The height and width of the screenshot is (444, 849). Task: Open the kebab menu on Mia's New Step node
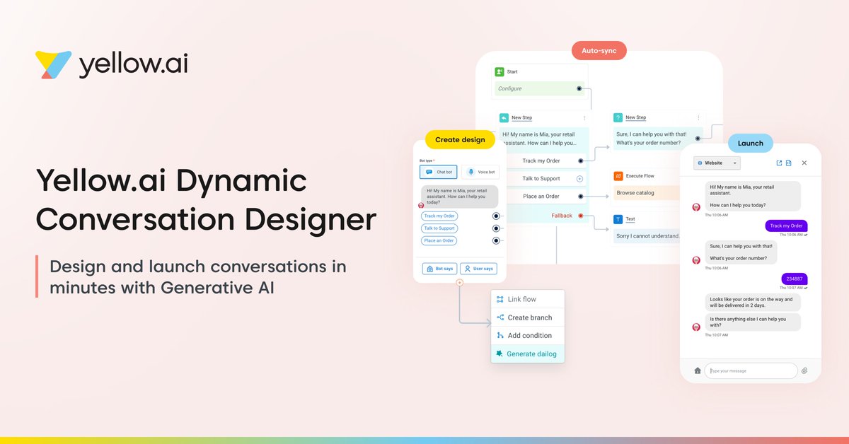pos(584,117)
